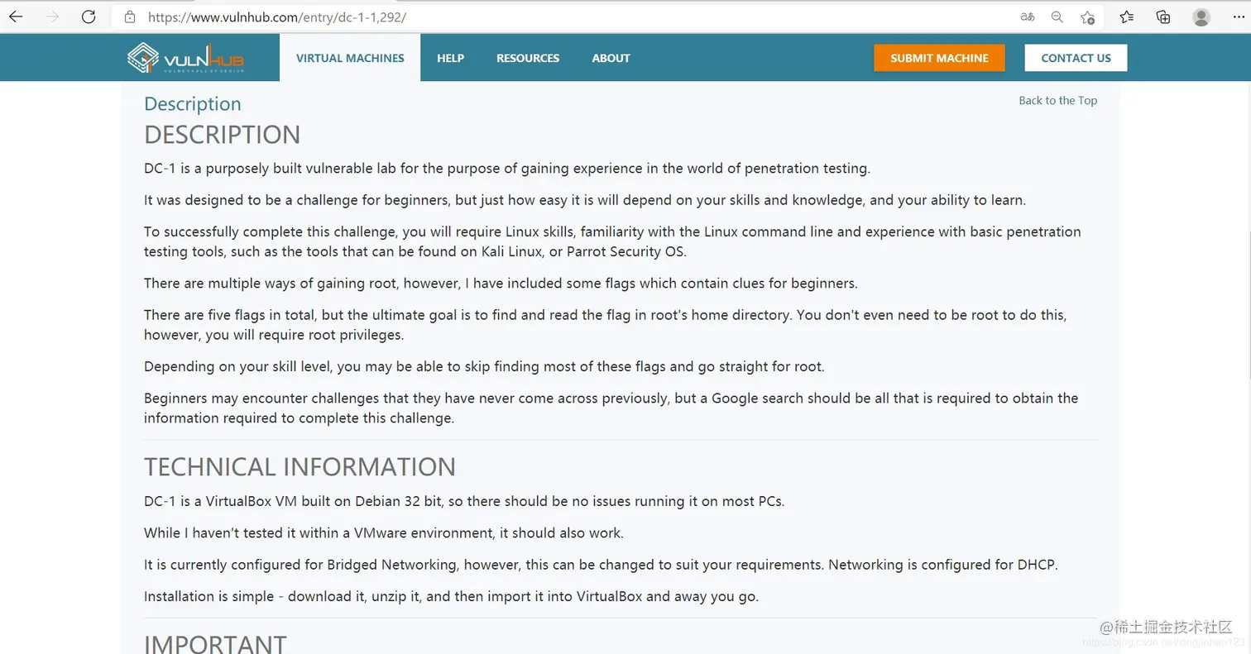This screenshot has height=654, width=1251.
Task: Click the CONTACT US button
Action: [1076, 58]
